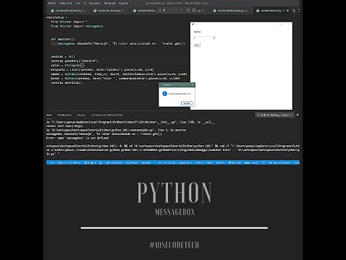Open the Python Debug Console terminal dropdown
The width and height of the screenshot is (346, 260).
tap(275, 115)
